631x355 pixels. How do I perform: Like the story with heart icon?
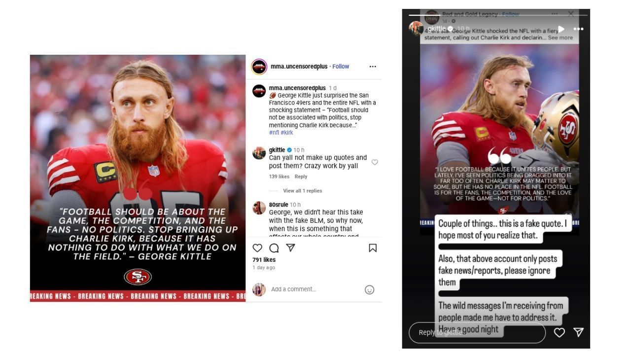coord(559,332)
